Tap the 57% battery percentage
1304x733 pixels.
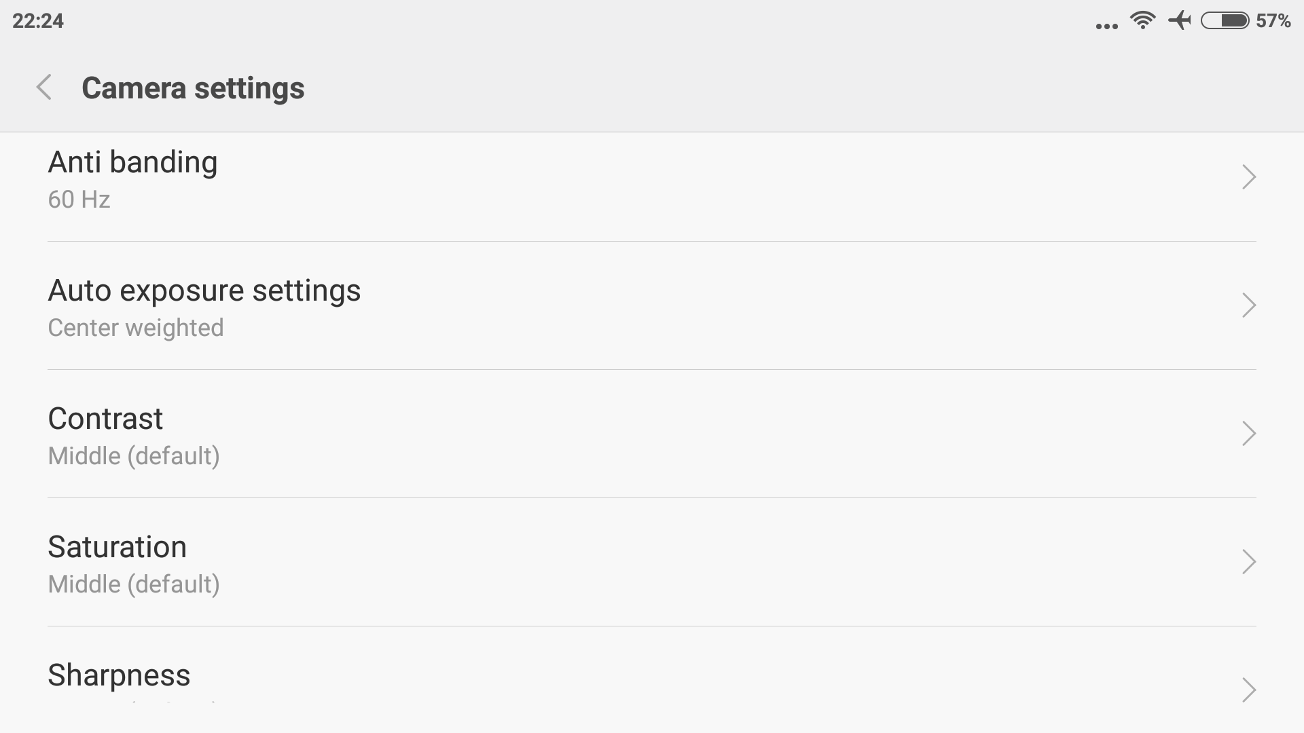tap(1273, 21)
